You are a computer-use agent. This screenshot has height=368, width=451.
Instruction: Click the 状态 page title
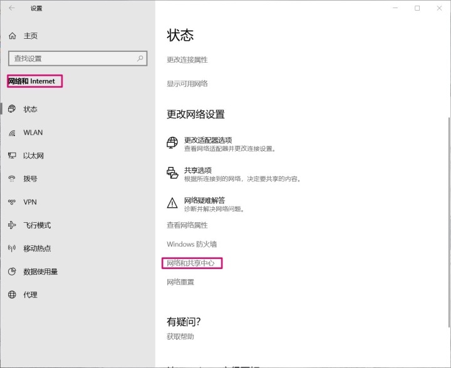180,35
